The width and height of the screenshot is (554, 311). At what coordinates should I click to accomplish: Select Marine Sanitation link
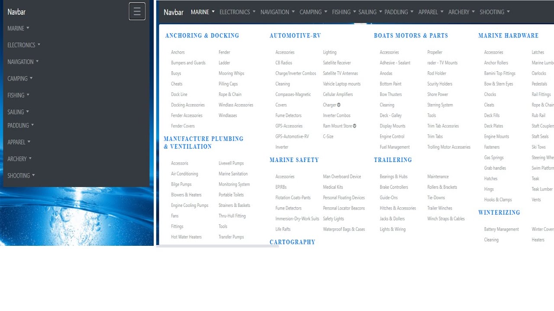pyautogui.click(x=233, y=174)
